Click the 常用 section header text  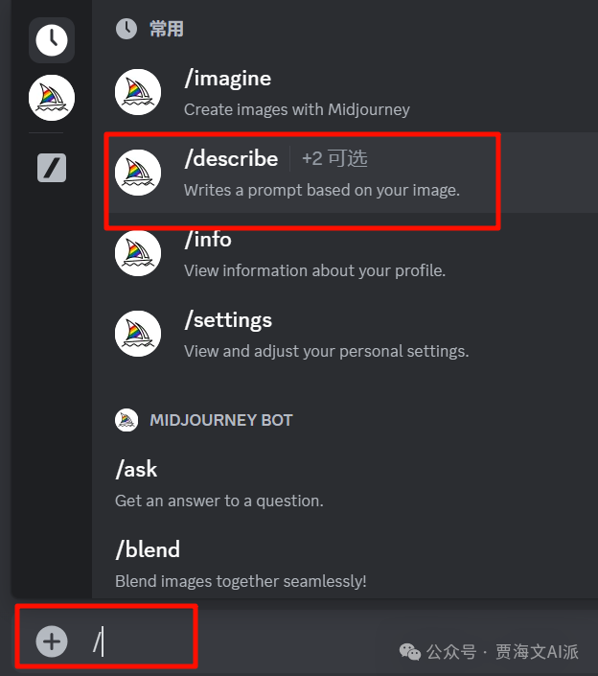click(x=167, y=30)
